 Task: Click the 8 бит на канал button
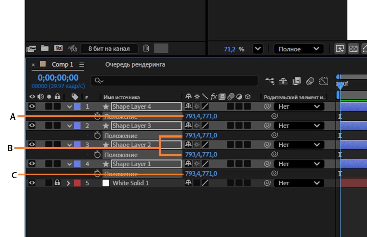tap(109, 49)
